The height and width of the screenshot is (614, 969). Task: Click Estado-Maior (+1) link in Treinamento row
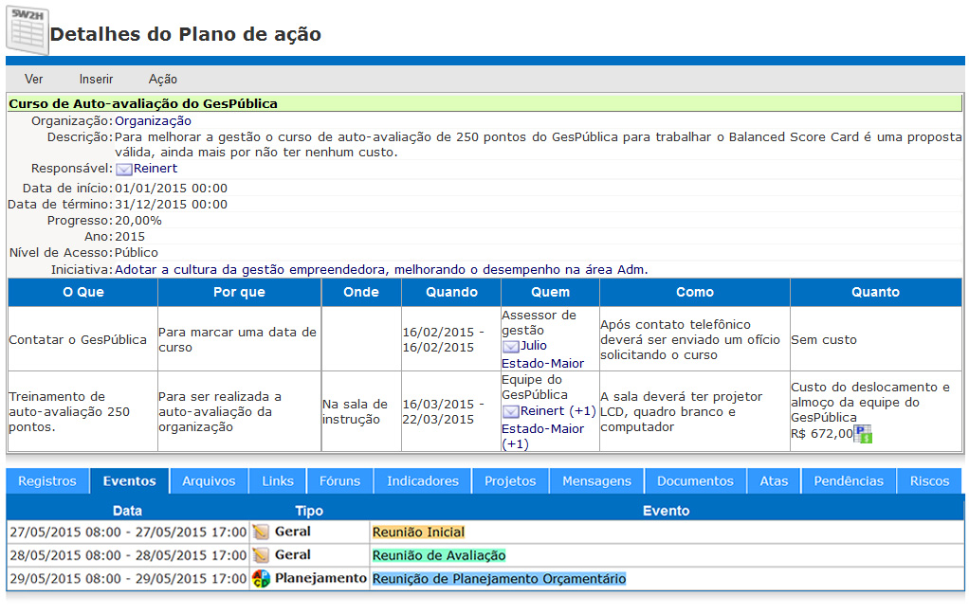pos(542,437)
